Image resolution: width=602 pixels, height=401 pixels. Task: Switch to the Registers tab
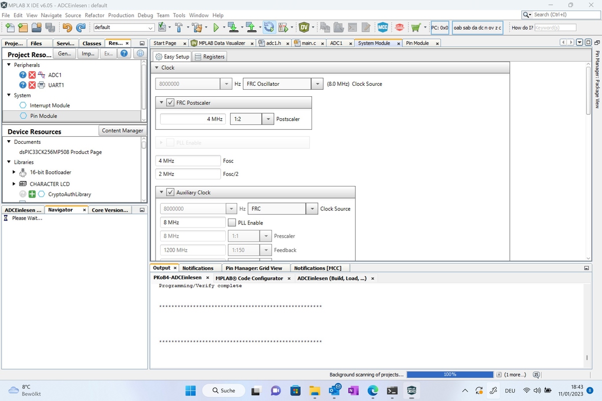(x=209, y=57)
